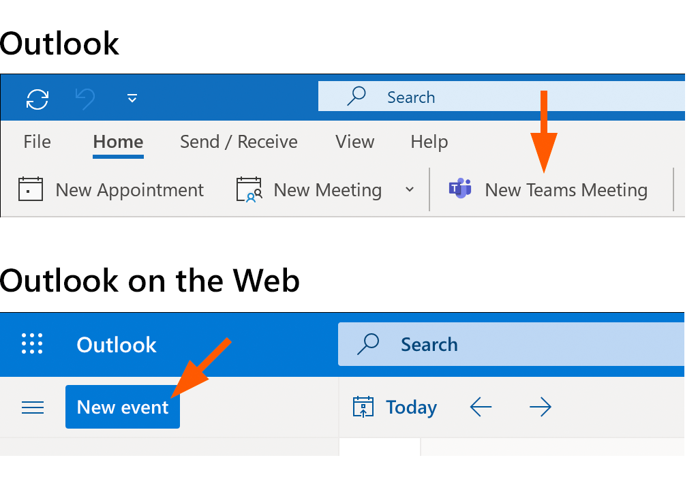
Task: Open the app launcher grid icon
Action: point(32,344)
